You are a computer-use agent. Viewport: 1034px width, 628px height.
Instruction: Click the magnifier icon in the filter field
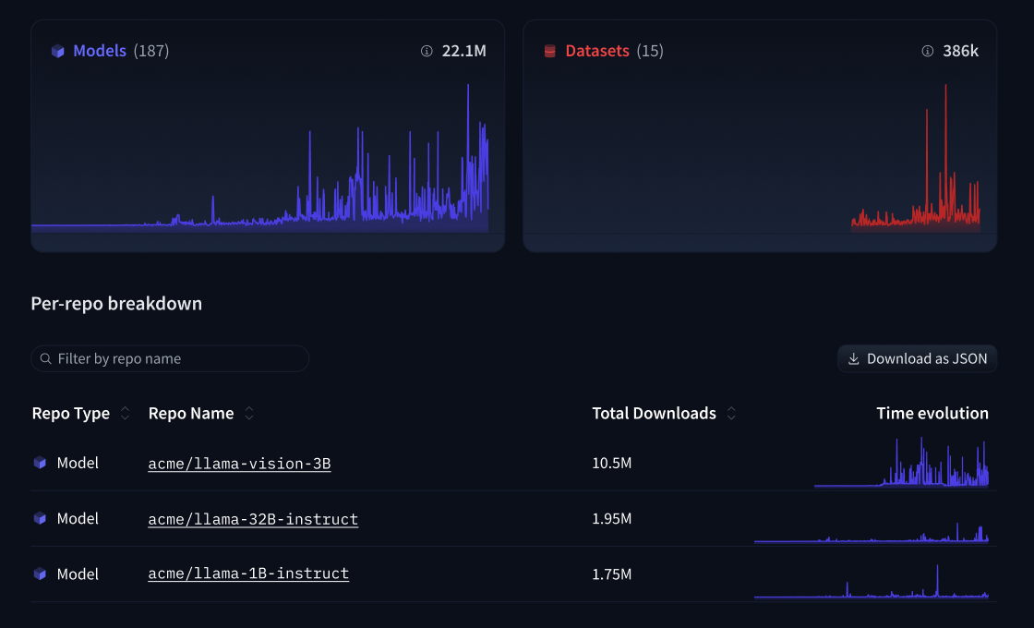45,358
